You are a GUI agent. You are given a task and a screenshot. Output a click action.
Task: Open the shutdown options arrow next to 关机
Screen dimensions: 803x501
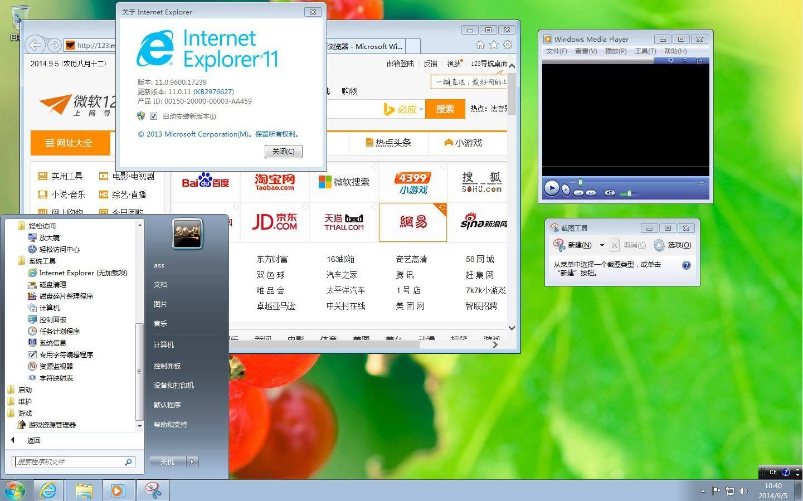(193, 461)
